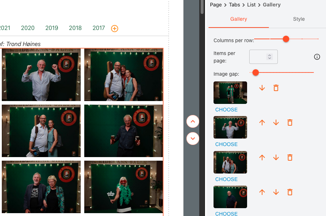This screenshot has height=216, width=326.
Task: Adjust items per page stepper arrows
Action: tap(270, 57)
